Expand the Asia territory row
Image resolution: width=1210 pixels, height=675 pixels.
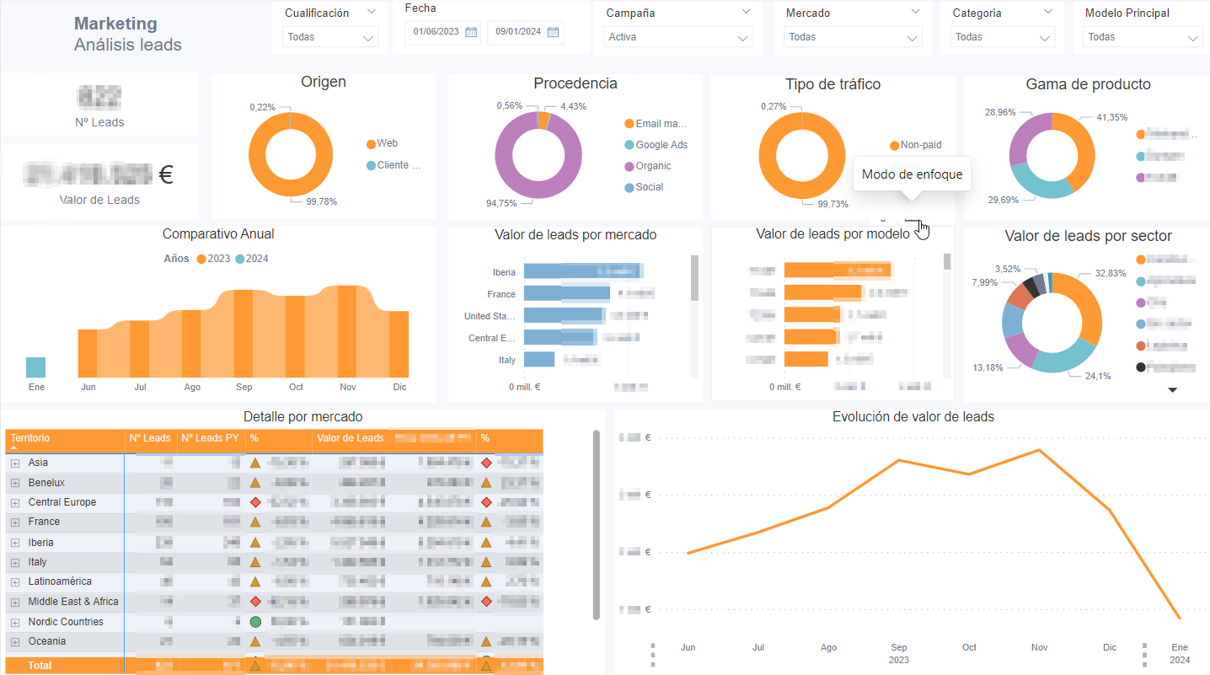(x=15, y=463)
